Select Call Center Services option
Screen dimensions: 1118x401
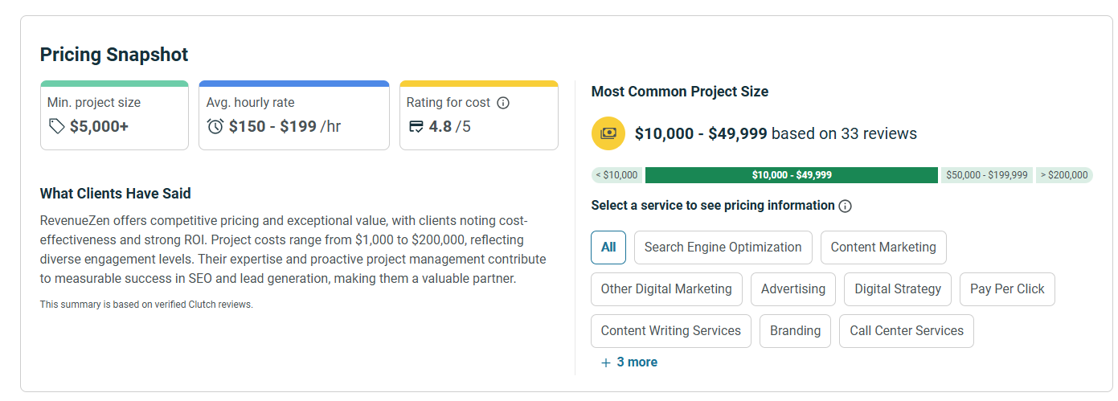907,331
